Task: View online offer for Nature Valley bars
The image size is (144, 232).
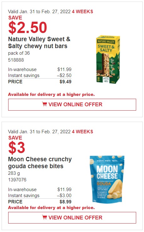Action: 72,105
